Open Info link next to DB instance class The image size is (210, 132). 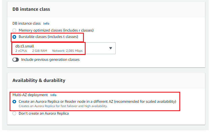click(46, 23)
